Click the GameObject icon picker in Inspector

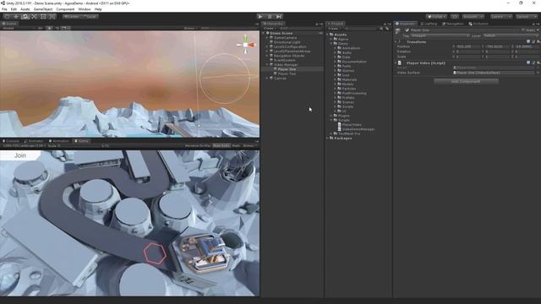tap(398, 31)
